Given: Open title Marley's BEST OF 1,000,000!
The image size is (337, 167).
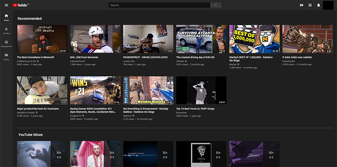Looking at the screenshot, I should click(x=251, y=59).
